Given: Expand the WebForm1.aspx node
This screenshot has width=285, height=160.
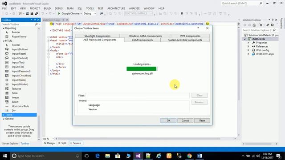Looking at the screenshot, I should click(x=248, y=54).
